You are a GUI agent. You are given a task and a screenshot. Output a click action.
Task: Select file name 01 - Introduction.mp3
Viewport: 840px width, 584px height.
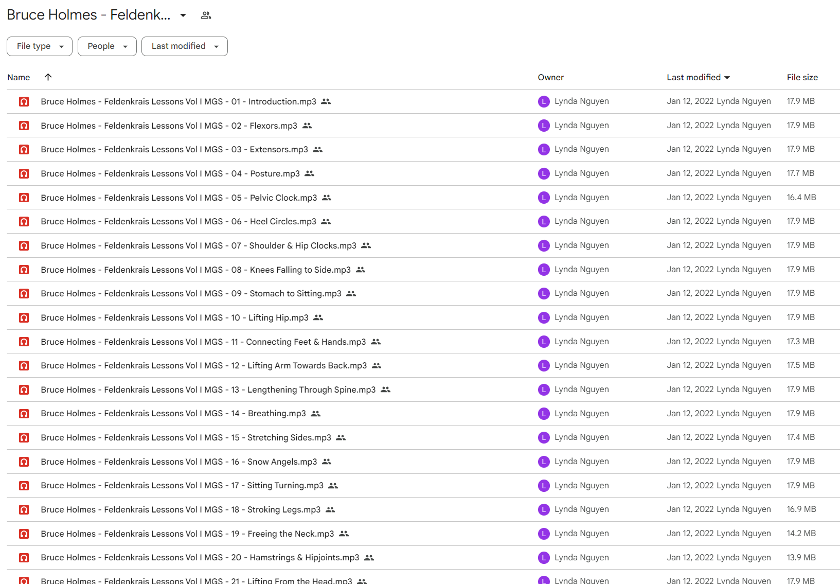(x=178, y=101)
